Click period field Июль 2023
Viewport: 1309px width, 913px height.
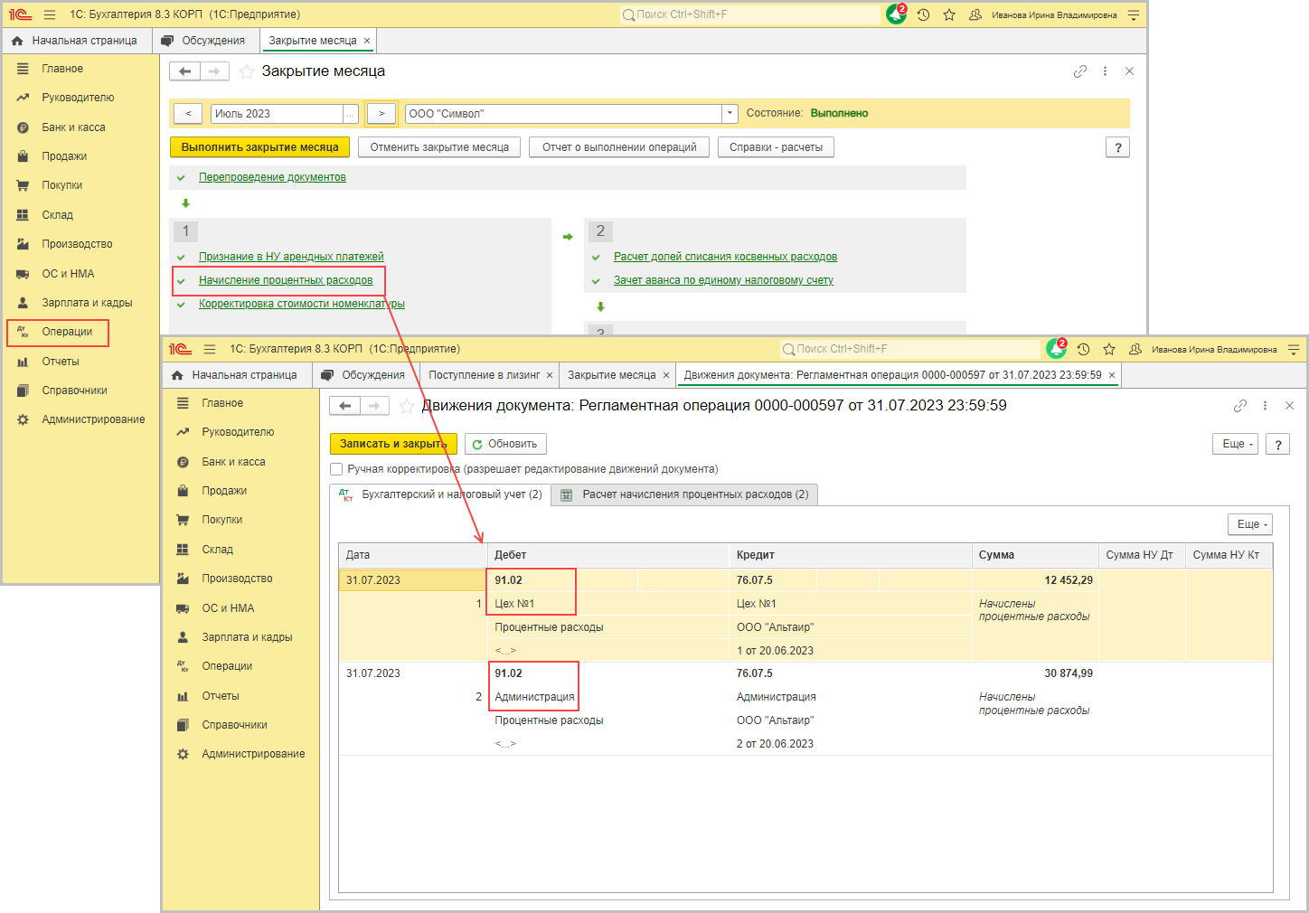[277, 114]
